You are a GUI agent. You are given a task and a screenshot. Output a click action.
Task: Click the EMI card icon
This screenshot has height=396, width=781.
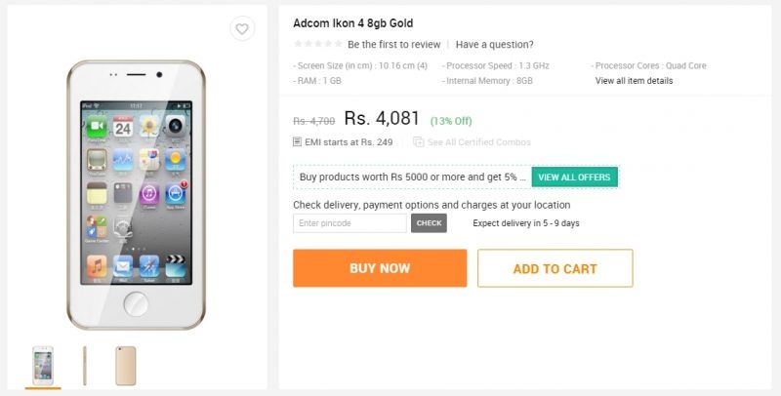pos(298,142)
